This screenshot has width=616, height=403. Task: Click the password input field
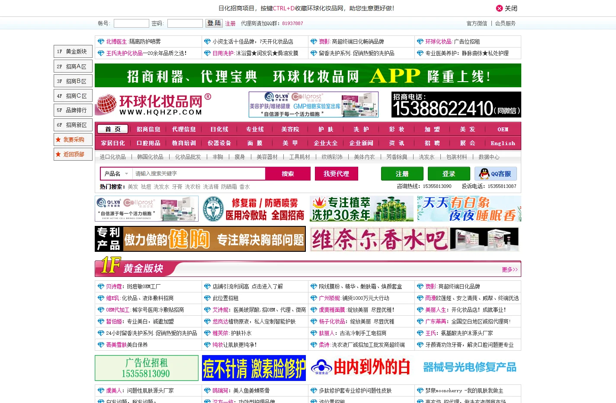point(185,23)
